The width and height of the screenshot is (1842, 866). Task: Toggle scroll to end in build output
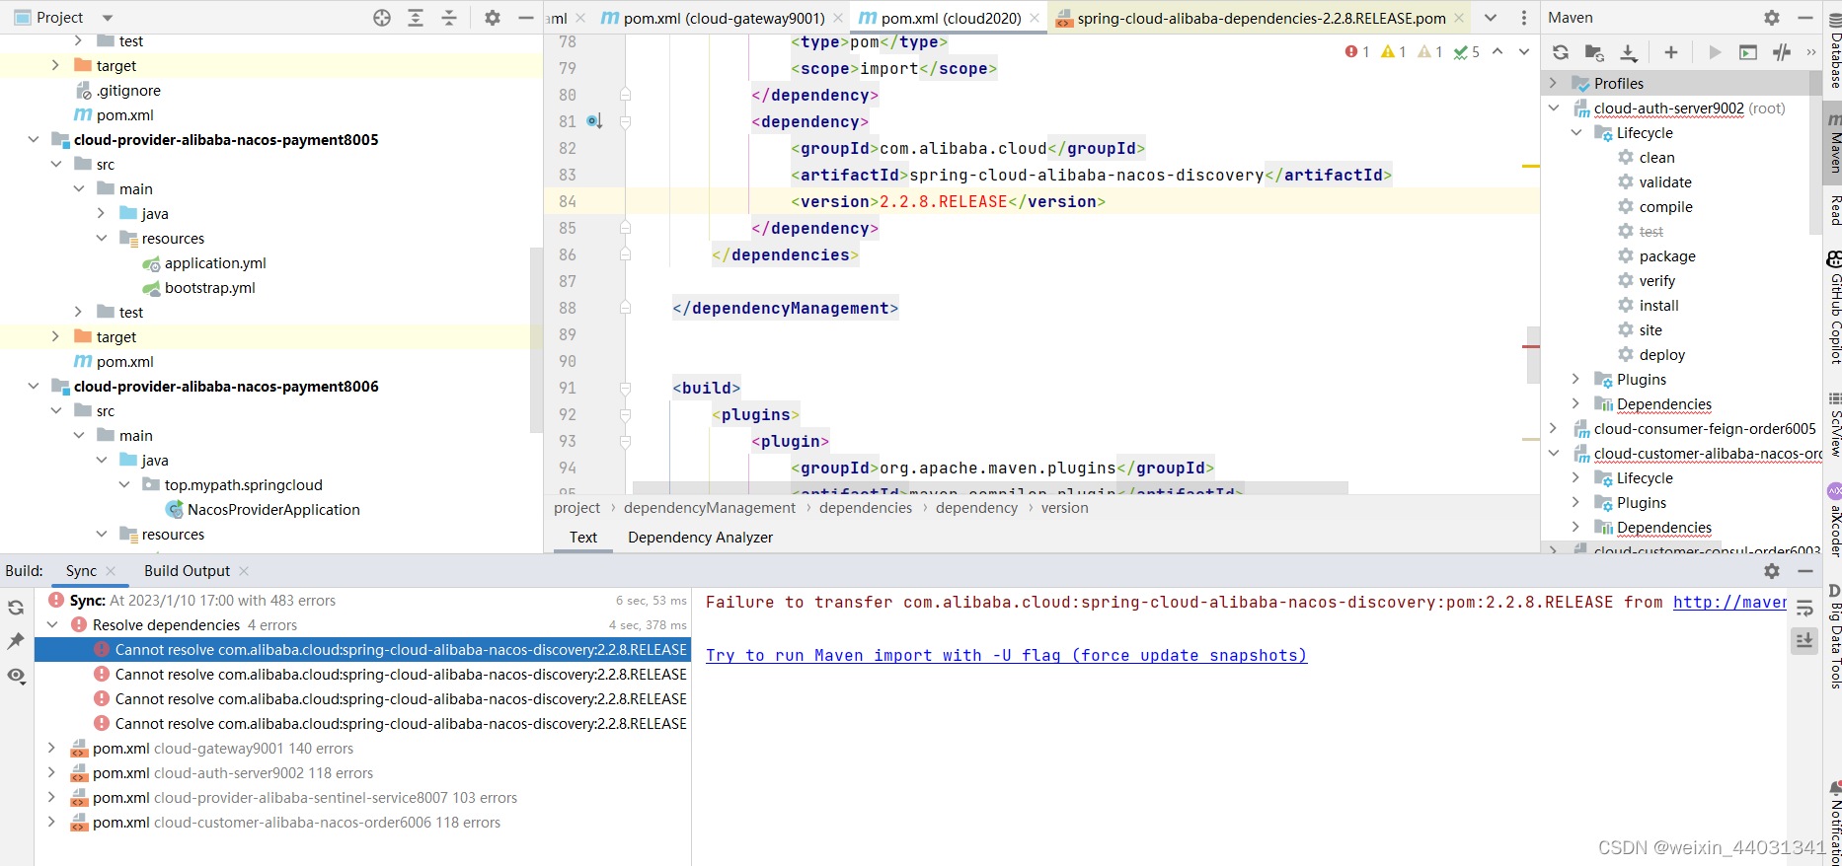tap(1804, 641)
